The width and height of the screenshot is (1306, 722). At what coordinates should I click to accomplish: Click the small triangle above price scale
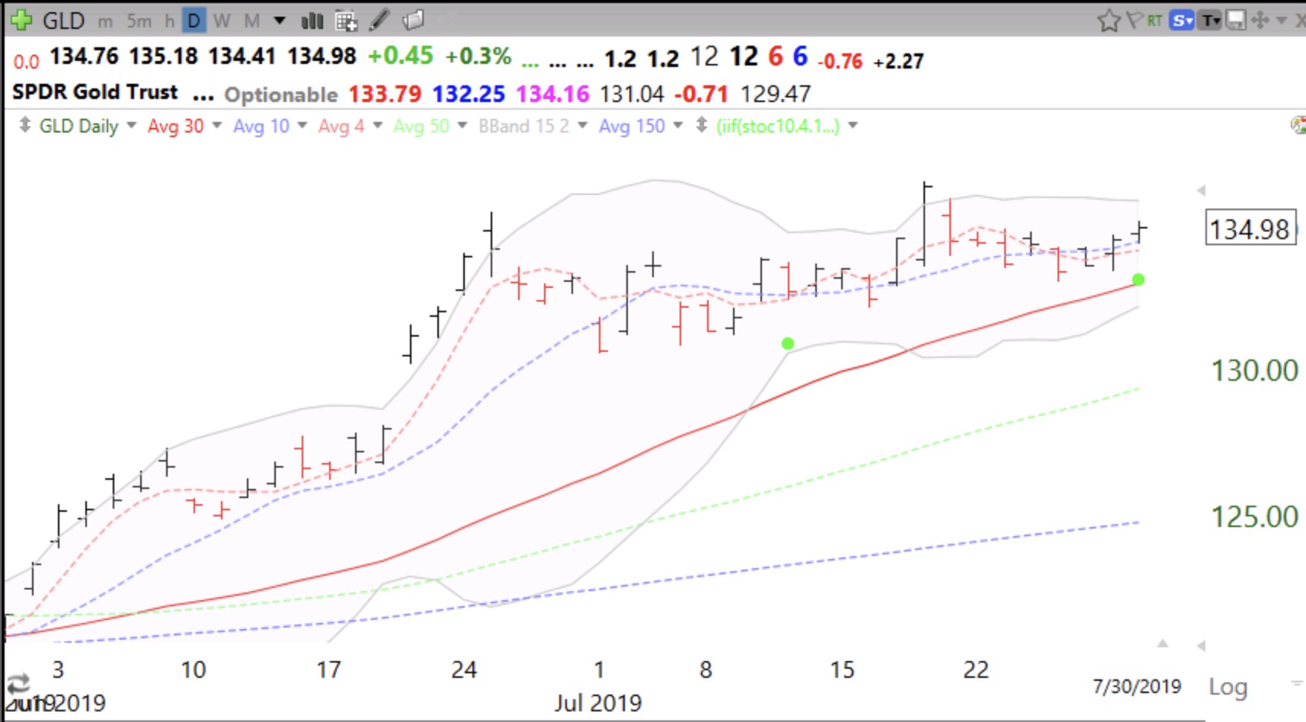tap(1202, 190)
